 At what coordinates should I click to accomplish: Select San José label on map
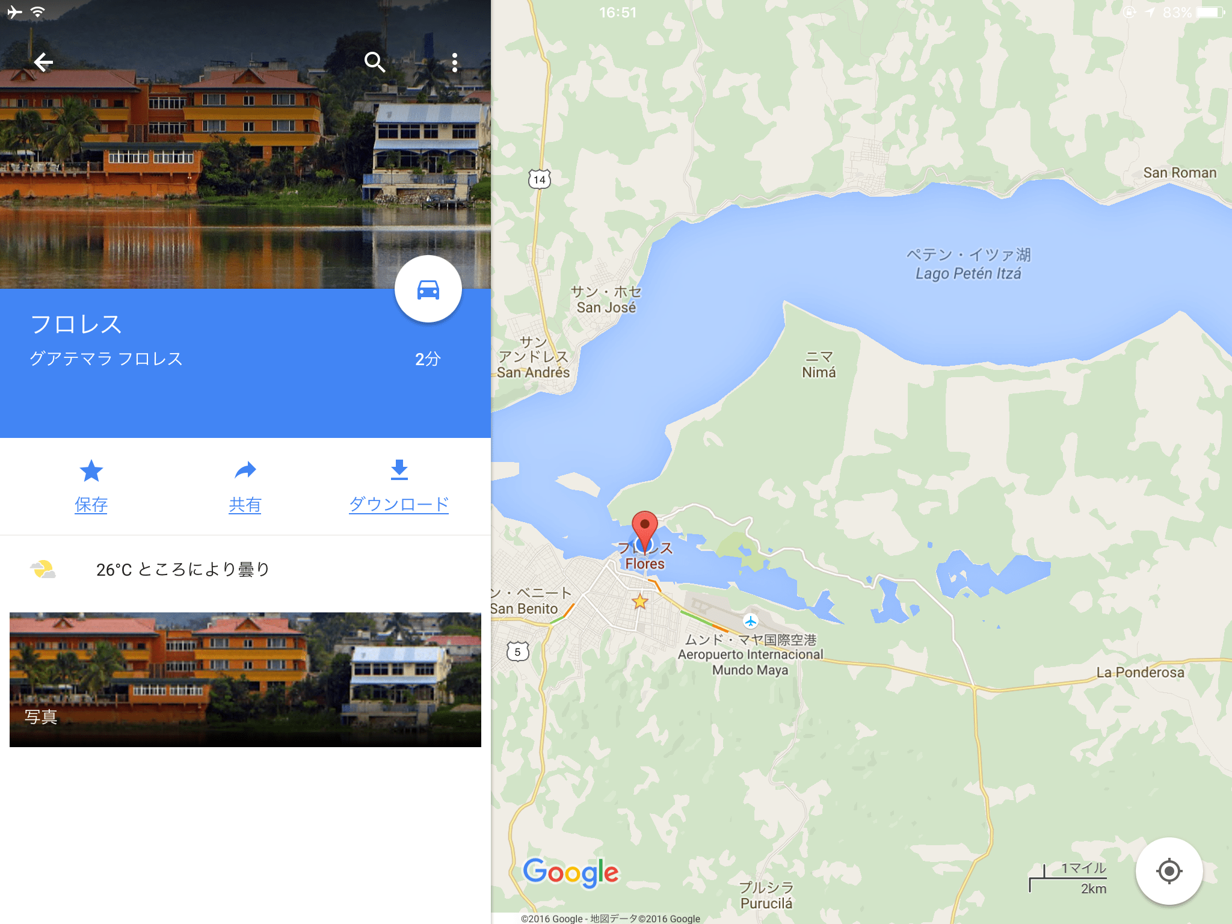point(606,307)
